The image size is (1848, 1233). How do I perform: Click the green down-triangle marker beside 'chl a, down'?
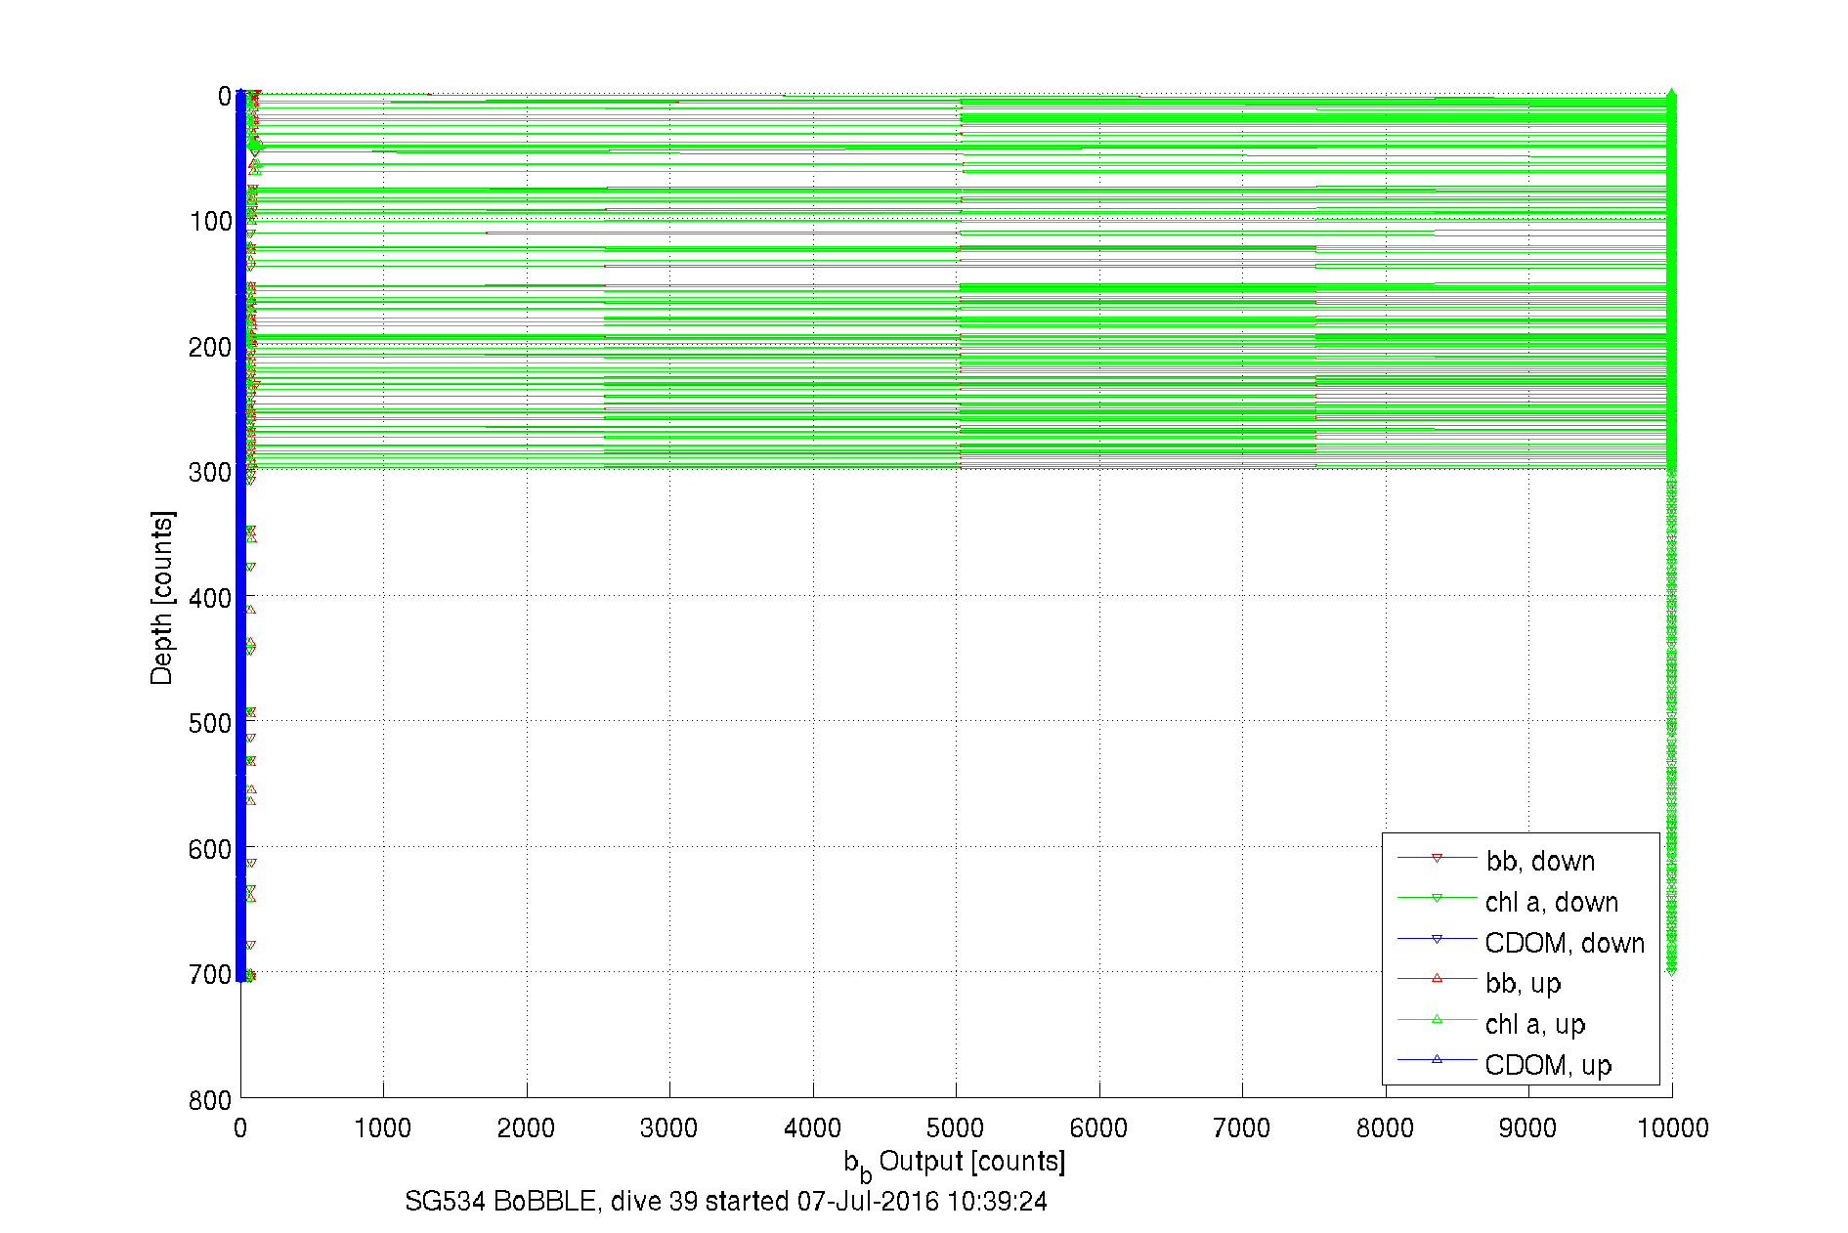1437,898
